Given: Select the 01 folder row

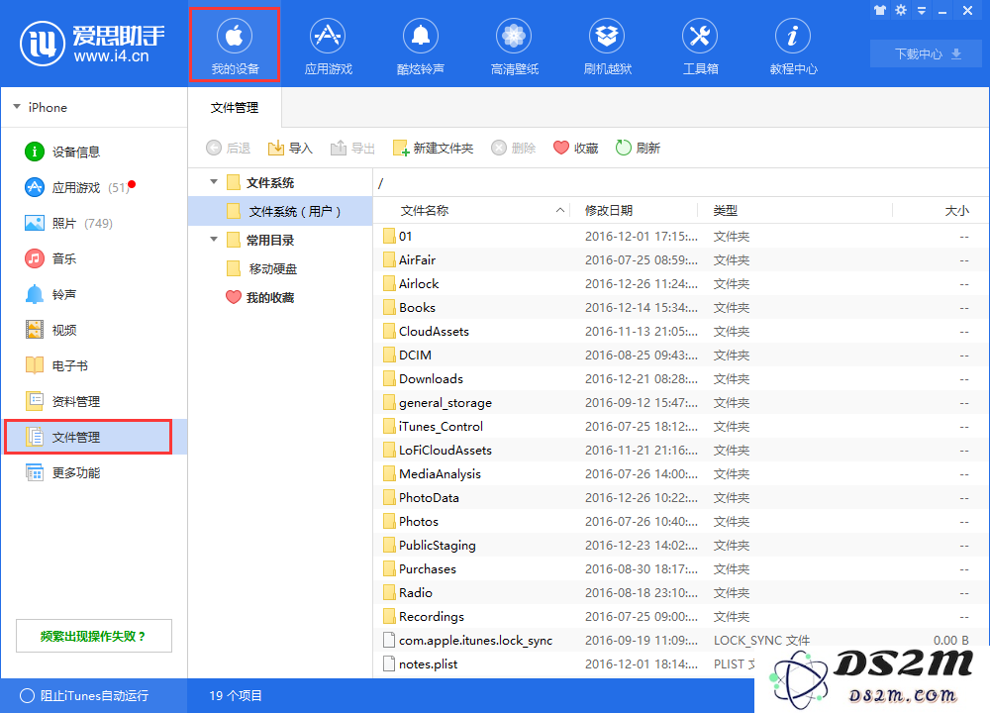Looking at the screenshot, I should (679, 237).
